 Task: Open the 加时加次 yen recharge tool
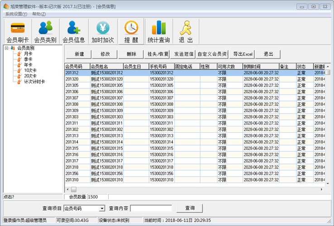(103, 31)
